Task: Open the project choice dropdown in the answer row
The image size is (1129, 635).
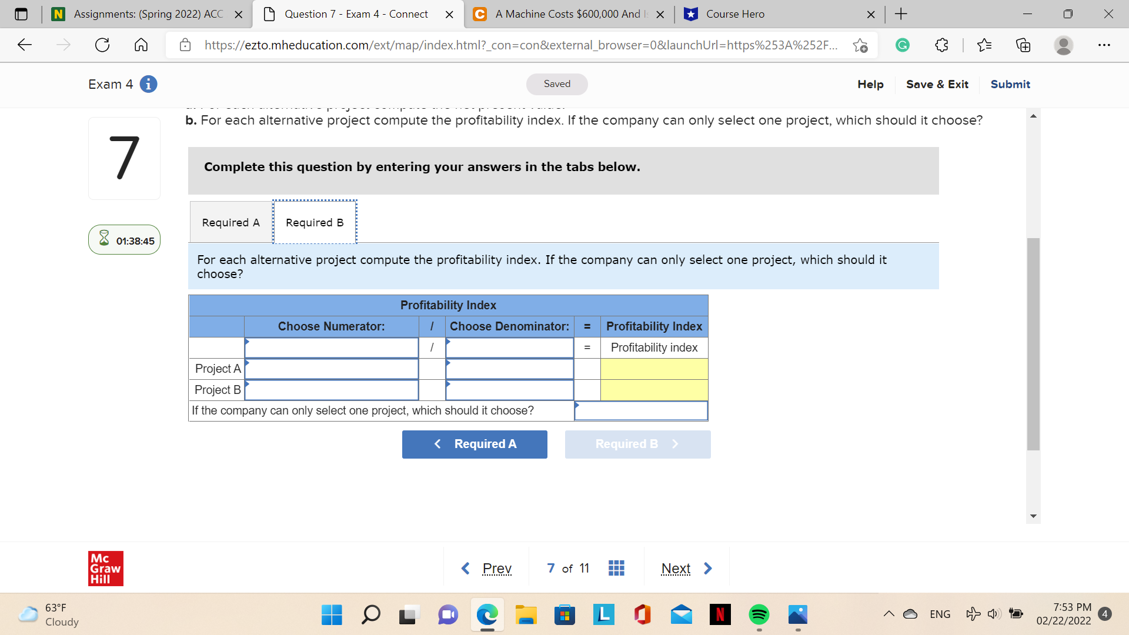Action: point(640,410)
